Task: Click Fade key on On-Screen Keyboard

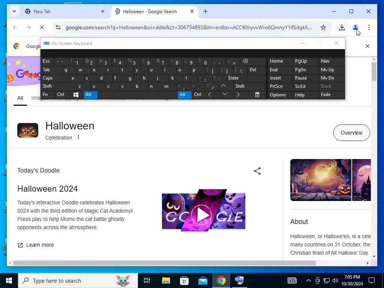Action: click(x=331, y=94)
